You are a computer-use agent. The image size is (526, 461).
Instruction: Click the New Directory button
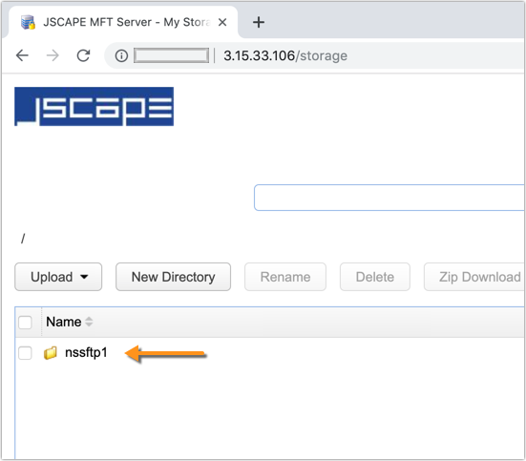[173, 277]
